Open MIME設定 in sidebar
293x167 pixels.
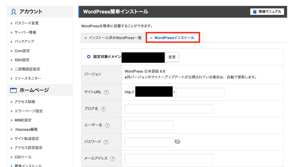tap(23, 120)
